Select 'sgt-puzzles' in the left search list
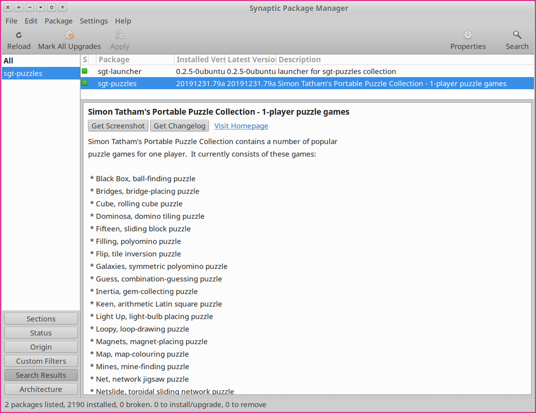The width and height of the screenshot is (536, 413). point(41,73)
